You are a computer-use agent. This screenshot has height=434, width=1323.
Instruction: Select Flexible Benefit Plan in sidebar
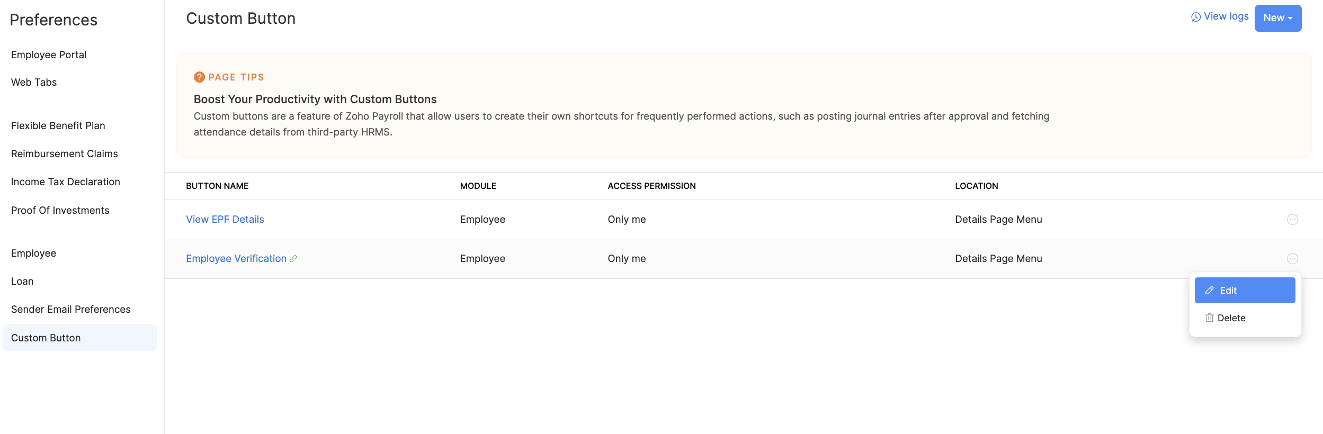[58, 126]
